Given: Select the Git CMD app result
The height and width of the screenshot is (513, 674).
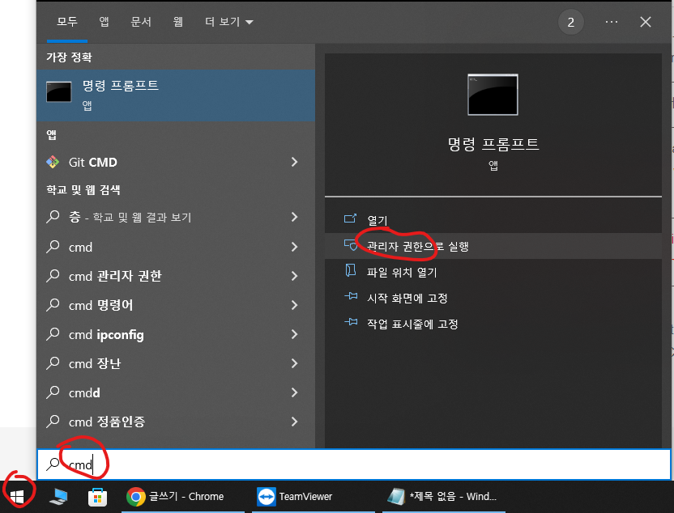Looking at the screenshot, I should (176, 162).
